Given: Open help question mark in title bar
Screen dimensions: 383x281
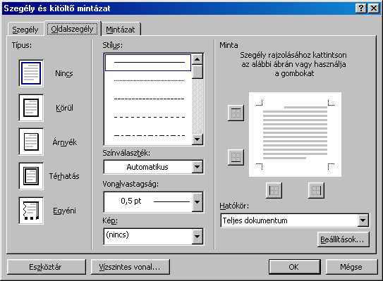Looking at the screenshot, I should coord(360,8).
